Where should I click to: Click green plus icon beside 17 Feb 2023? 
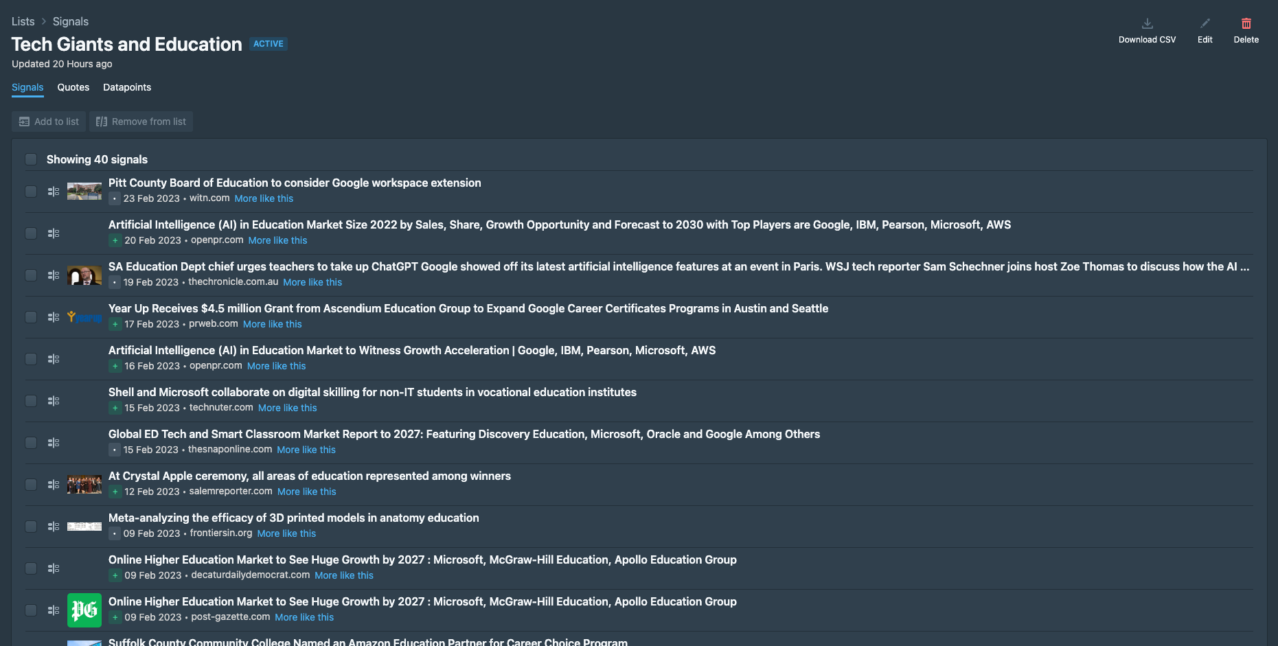pos(115,324)
